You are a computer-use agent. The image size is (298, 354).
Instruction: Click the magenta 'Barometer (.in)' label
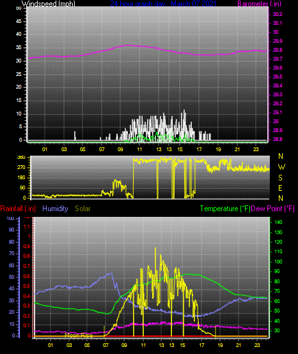259,4
